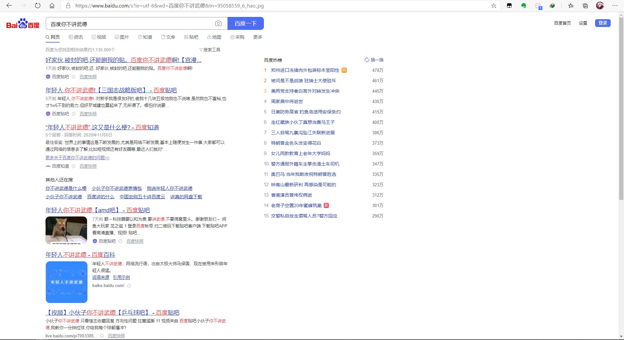Switch to the 贴吧 tab
This screenshot has width=624, height=340.
click(x=191, y=37)
